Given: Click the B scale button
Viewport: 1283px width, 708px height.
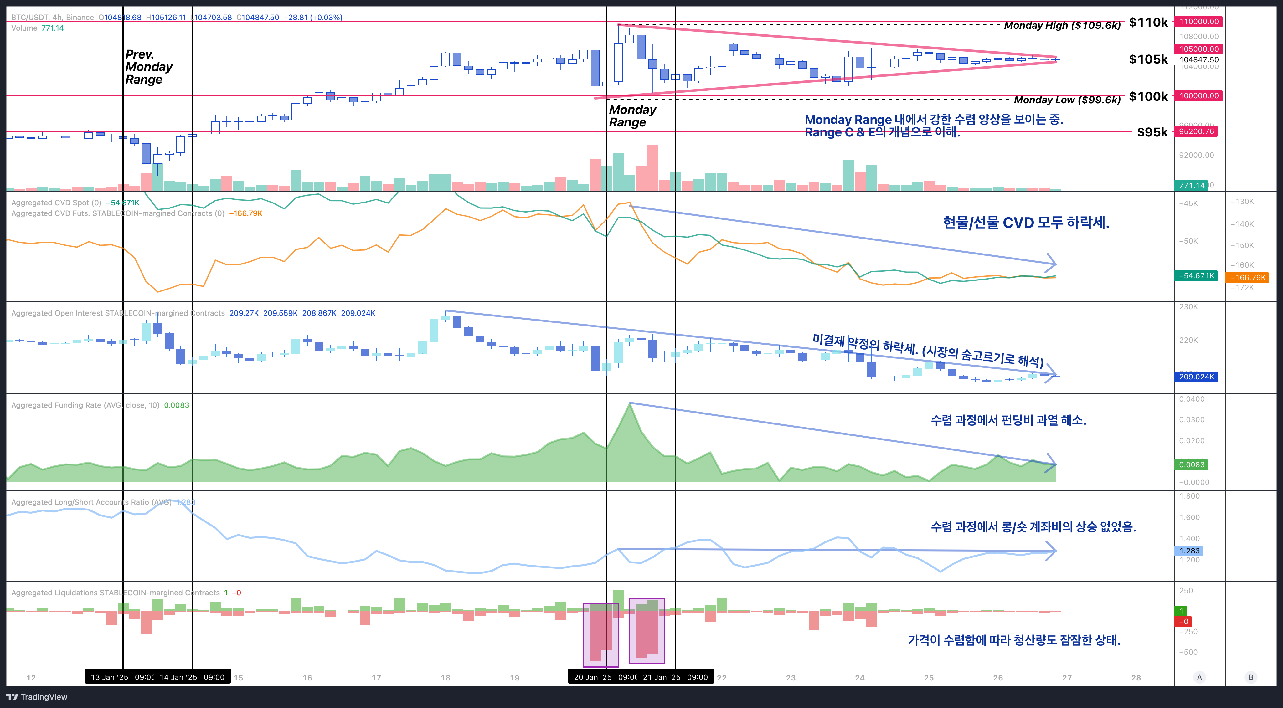Looking at the screenshot, I should point(1251,677).
